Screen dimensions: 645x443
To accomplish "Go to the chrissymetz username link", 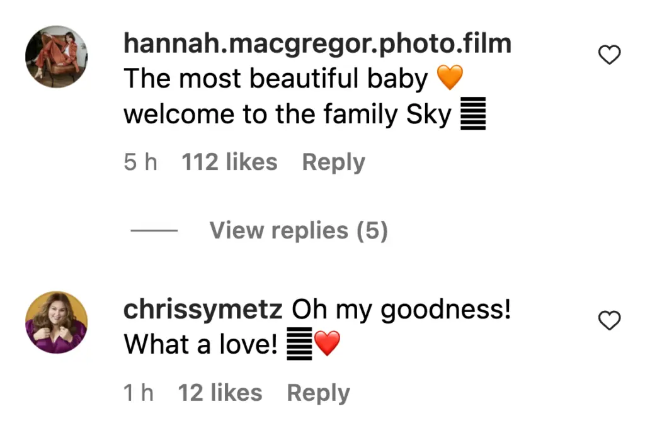I will point(203,310).
